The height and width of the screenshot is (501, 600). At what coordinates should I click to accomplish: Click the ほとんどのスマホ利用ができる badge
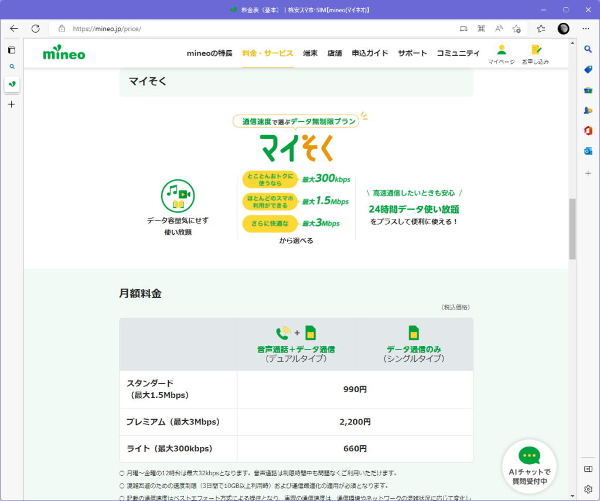coord(270,202)
